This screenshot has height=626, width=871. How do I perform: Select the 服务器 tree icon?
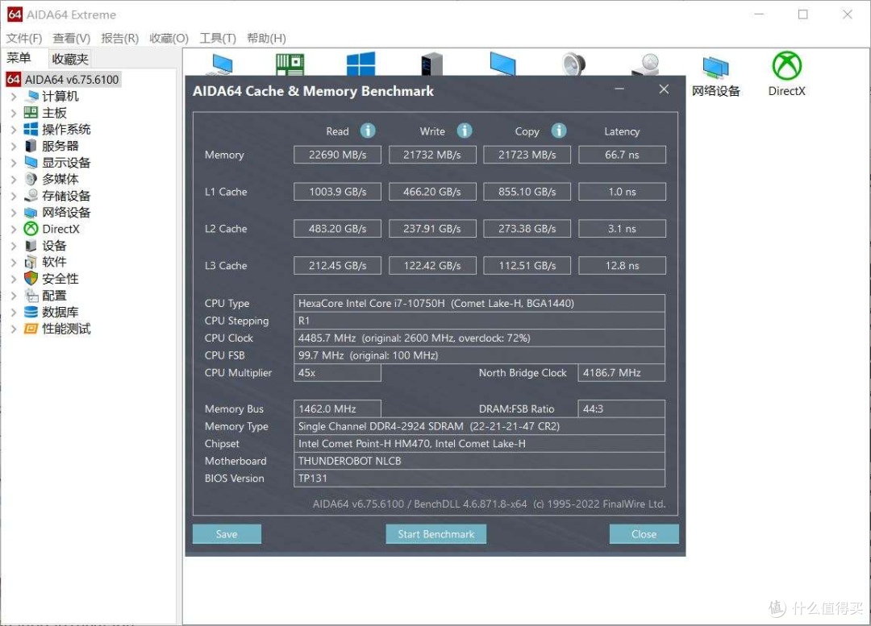click(31, 146)
